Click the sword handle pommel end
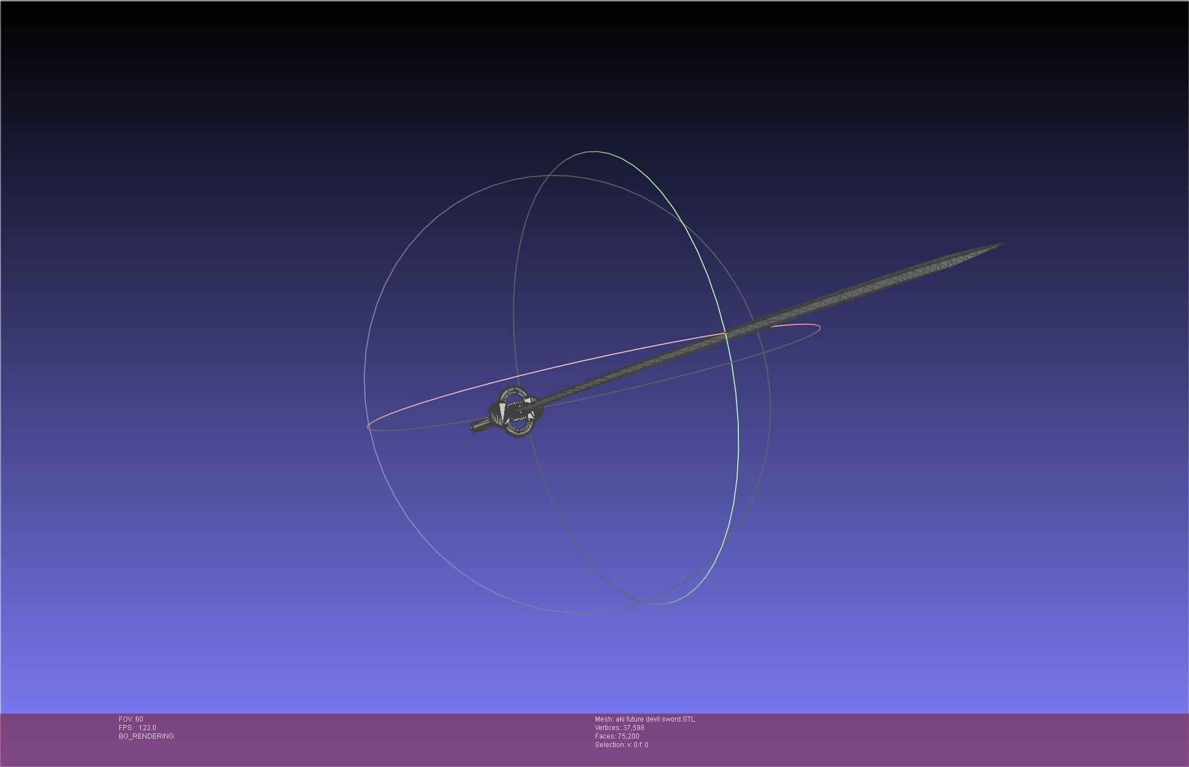This screenshot has width=1189, height=767. (474, 427)
